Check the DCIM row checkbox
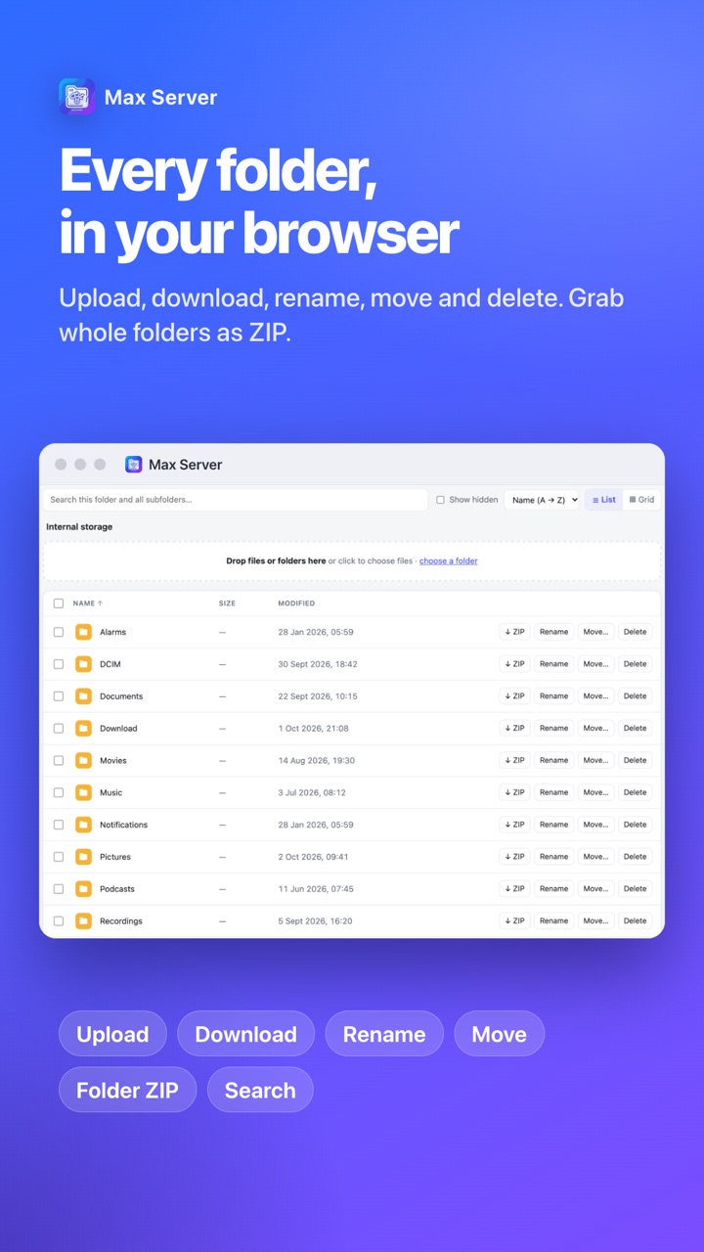This screenshot has height=1252, width=704. (59, 664)
